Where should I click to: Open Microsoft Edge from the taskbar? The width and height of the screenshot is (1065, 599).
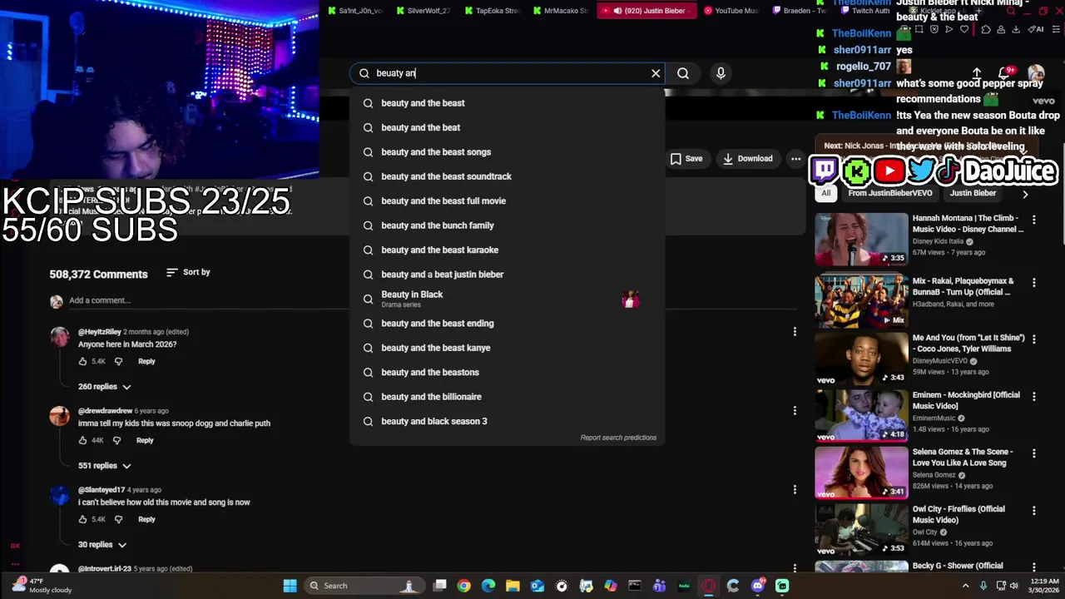point(488,586)
